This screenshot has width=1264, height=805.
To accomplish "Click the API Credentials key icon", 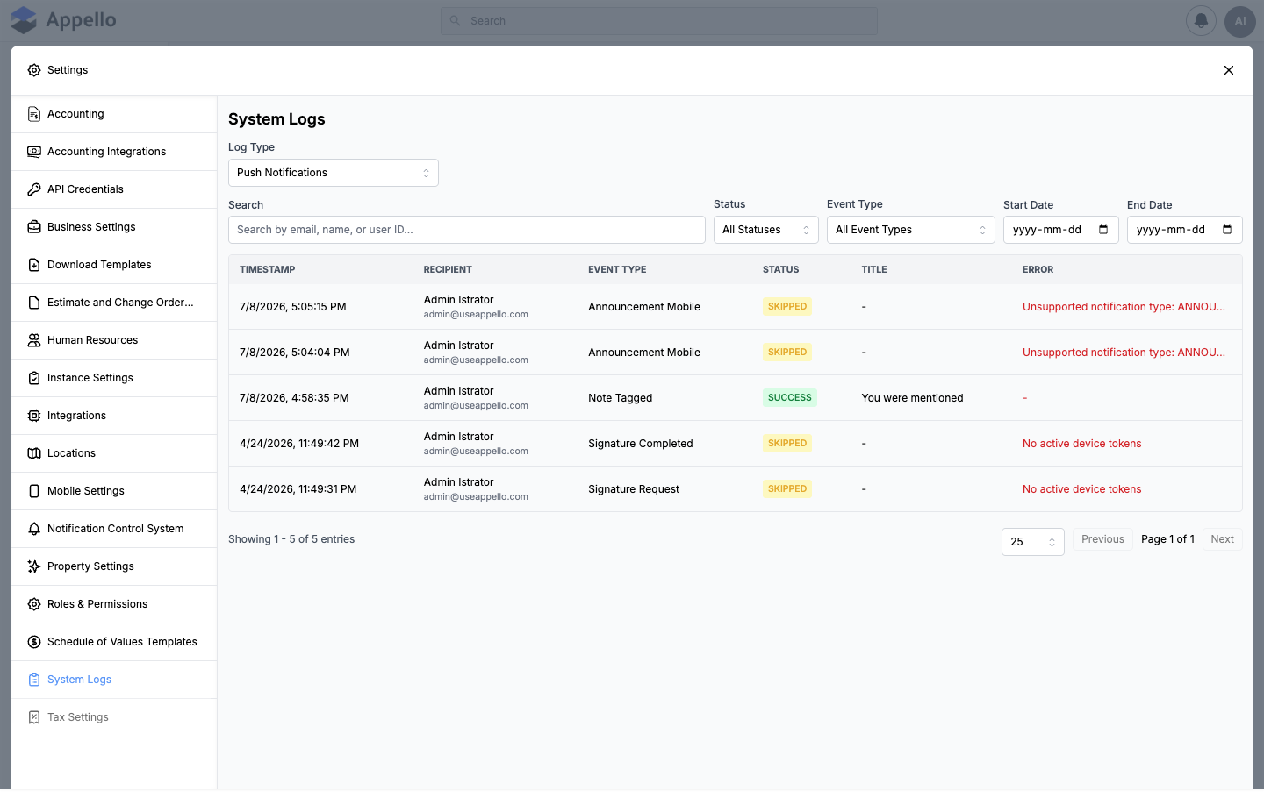I will [34, 189].
